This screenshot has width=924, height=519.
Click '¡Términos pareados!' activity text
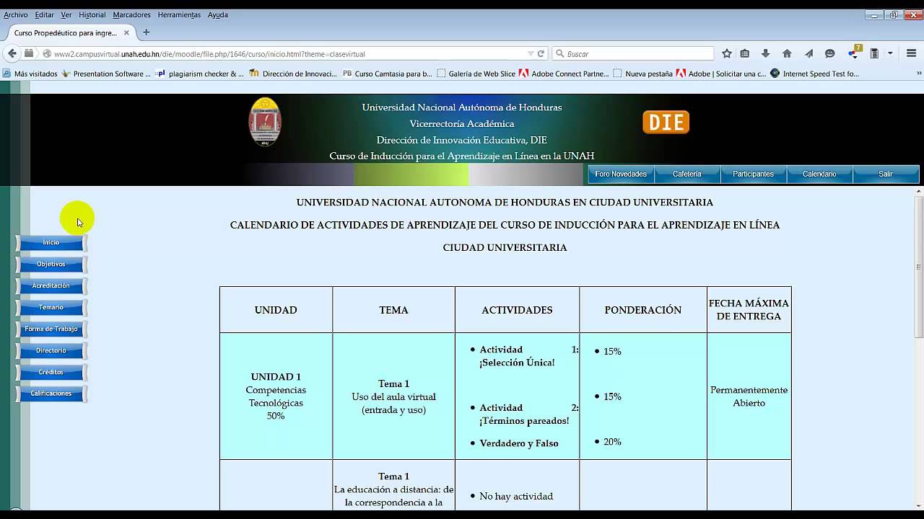[524, 421]
